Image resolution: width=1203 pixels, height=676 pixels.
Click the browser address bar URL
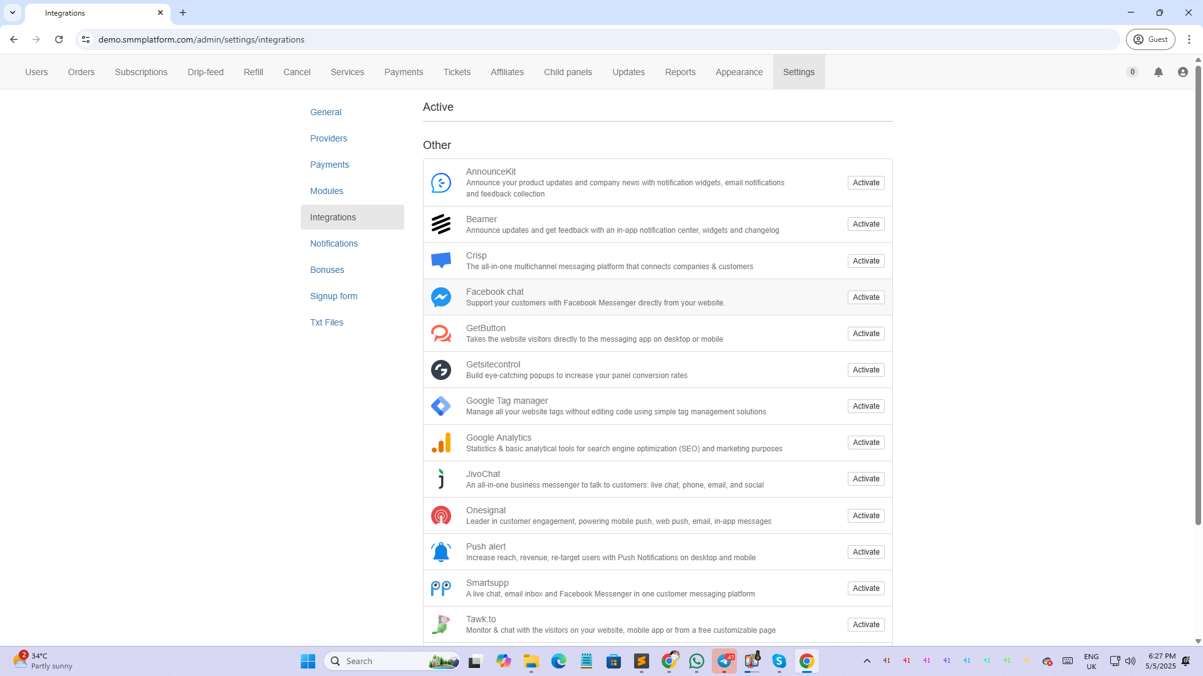click(x=201, y=39)
